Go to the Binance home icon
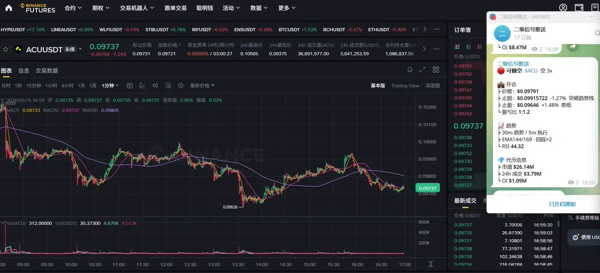Image resolution: width=600 pixels, height=273 pixels. tap(8, 7)
